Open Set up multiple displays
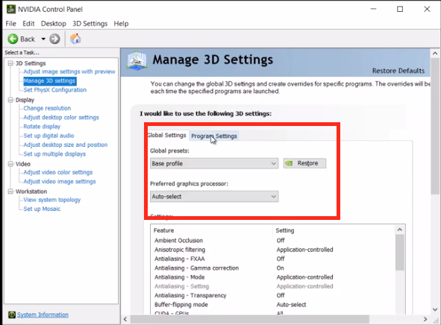441x325 pixels. coord(54,154)
